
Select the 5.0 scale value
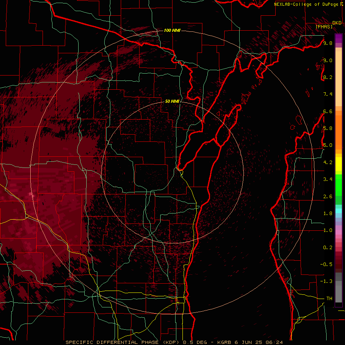tap(328, 145)
